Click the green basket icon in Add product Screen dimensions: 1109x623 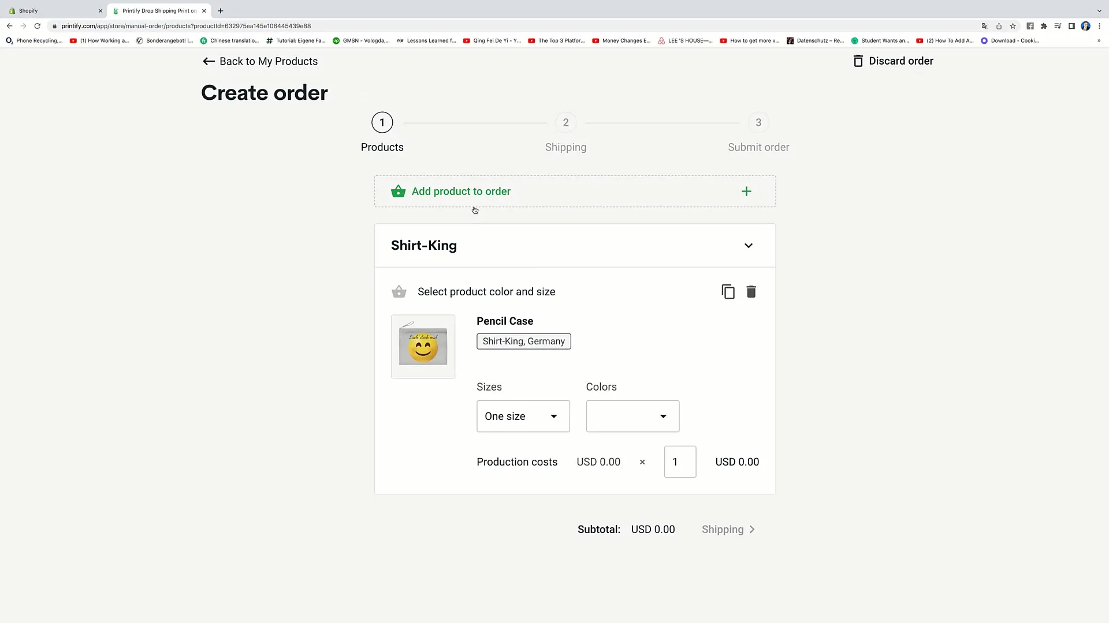(399, 192)
